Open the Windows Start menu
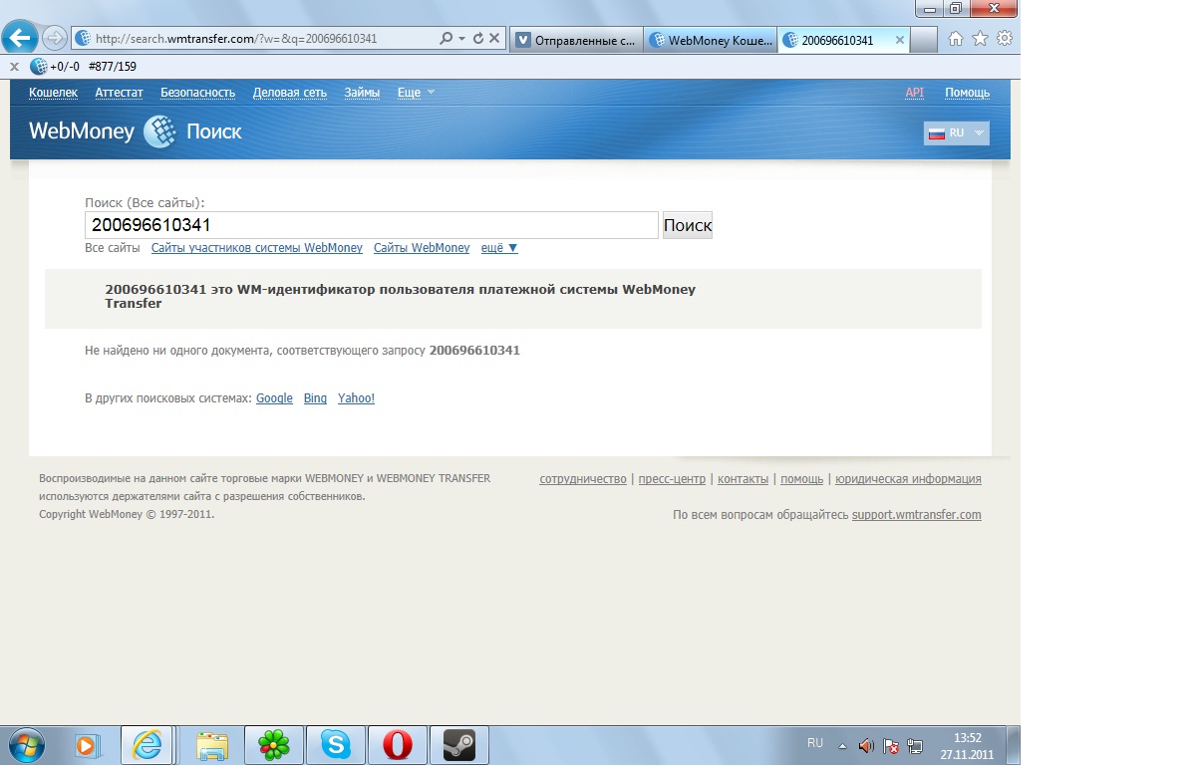This screenshot has height=769, width=1196. pos(25,745)
